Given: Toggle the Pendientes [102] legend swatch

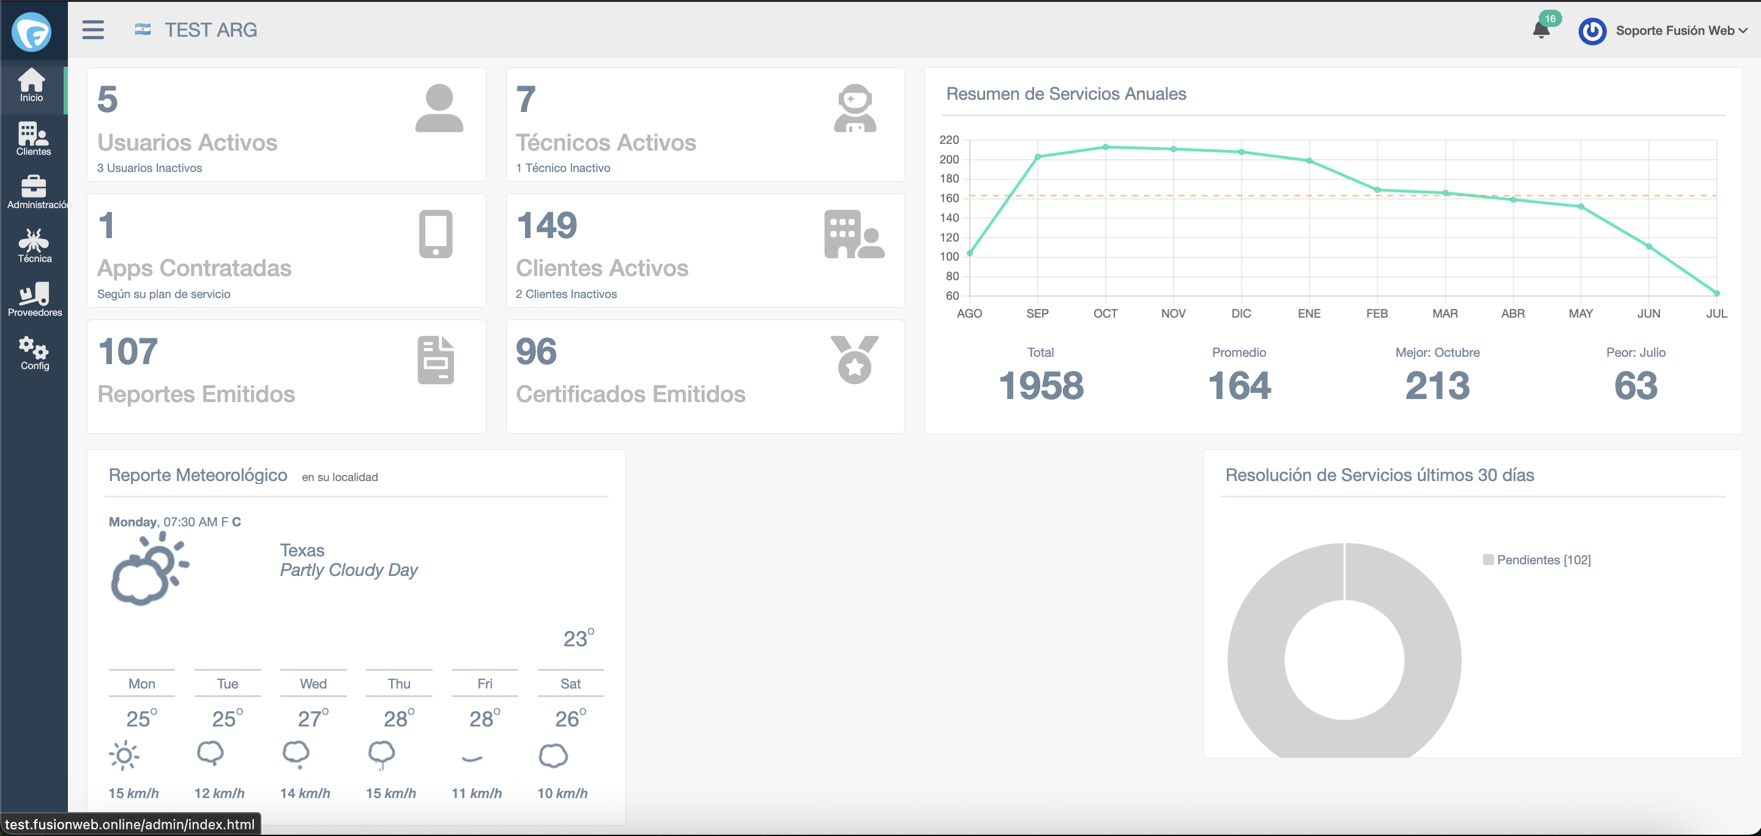Looking at the screenshot, I should (1488, 560).
